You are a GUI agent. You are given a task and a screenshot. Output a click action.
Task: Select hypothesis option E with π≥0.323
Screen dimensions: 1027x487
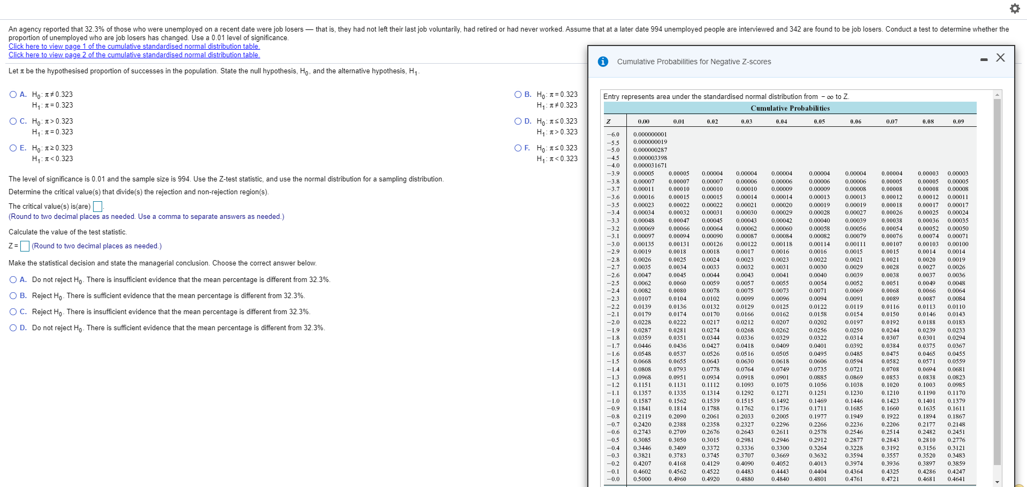[x=12, y=148]
